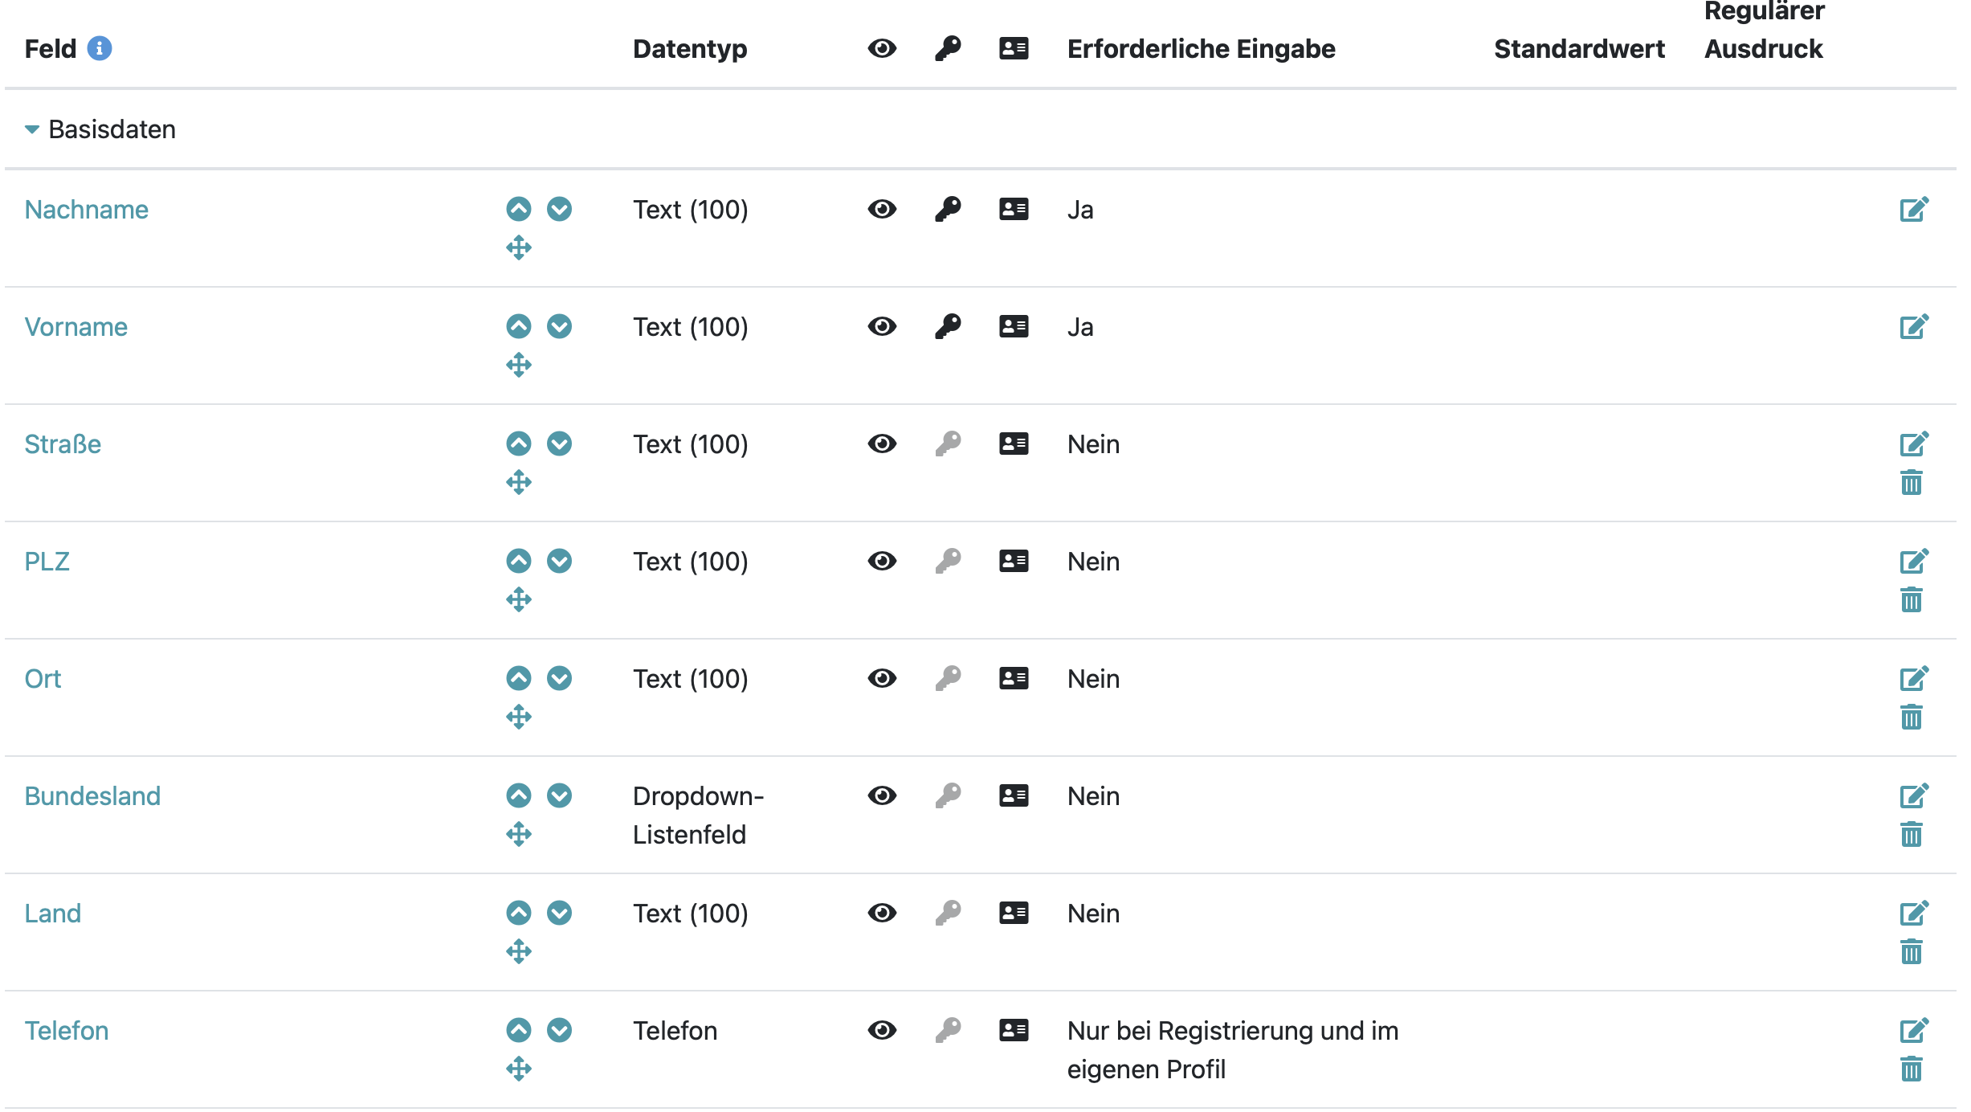Image resolution: width=1971 pixels, height=1112 pixels.
Task: Toggle the visibility eye for Bundesland
Action: point(882,795)
